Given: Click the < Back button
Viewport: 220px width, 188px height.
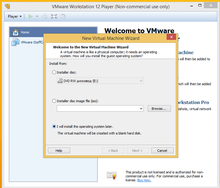Looking at the screenshot, I should [113, 151].
